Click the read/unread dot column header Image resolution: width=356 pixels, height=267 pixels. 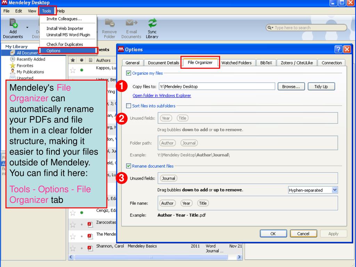click(81, 60)
